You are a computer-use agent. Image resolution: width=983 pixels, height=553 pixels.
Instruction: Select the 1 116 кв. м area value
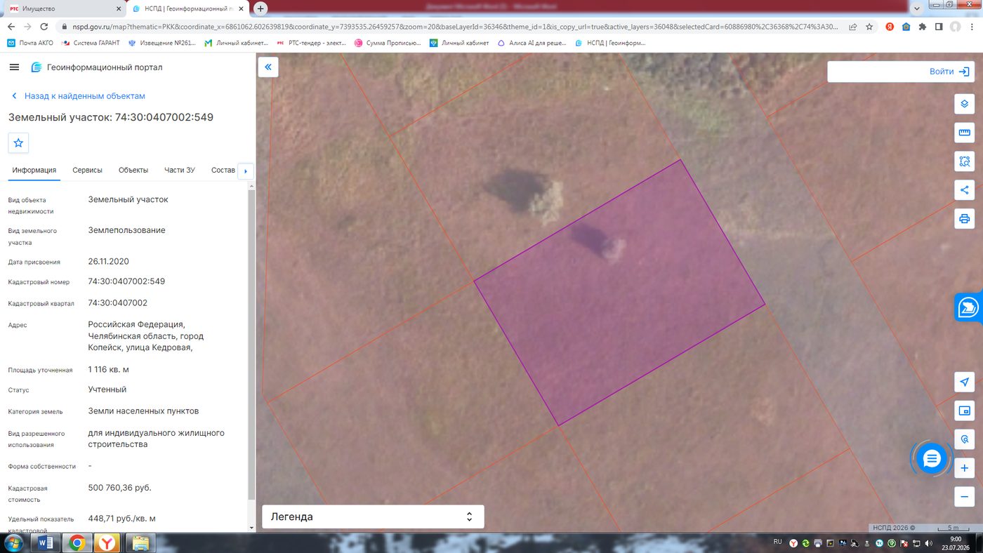pyautogui.click(x=108, y=369)
